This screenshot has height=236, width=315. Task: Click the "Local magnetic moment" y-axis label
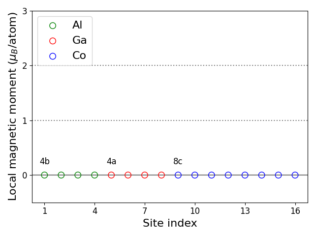13,106
